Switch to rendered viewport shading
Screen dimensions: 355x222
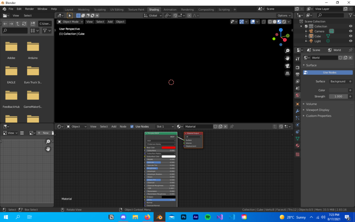[x=284, y=22]
